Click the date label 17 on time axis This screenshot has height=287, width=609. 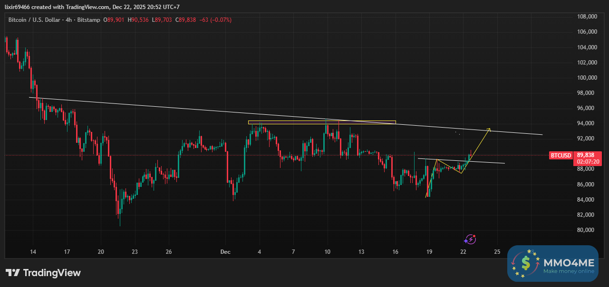click(x=67, y=251)
